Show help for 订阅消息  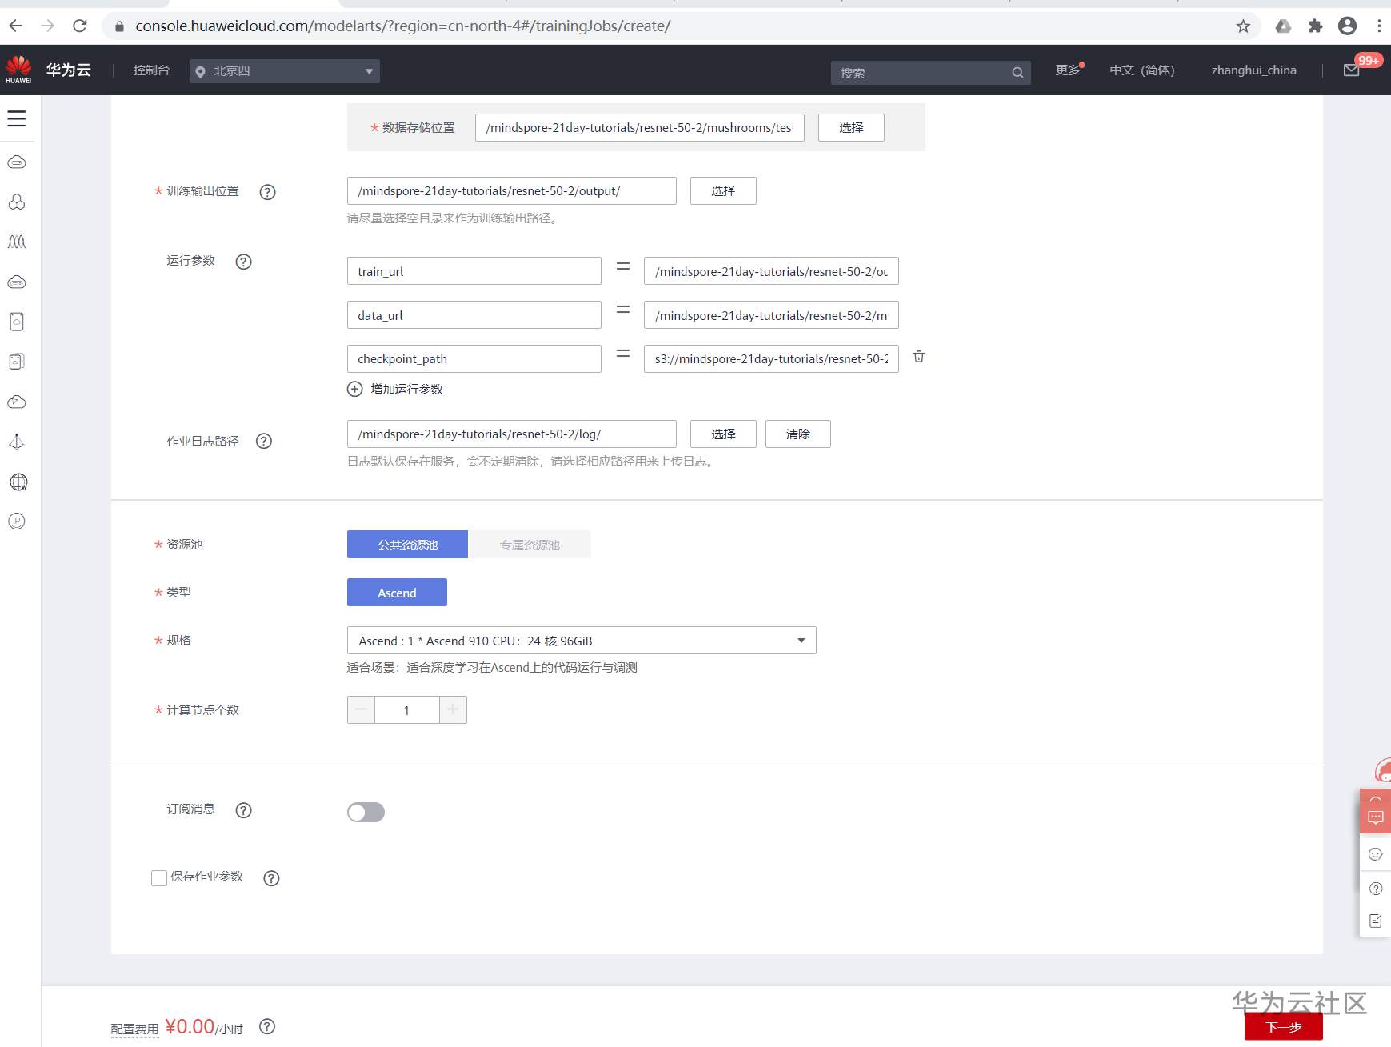[244, 810]
